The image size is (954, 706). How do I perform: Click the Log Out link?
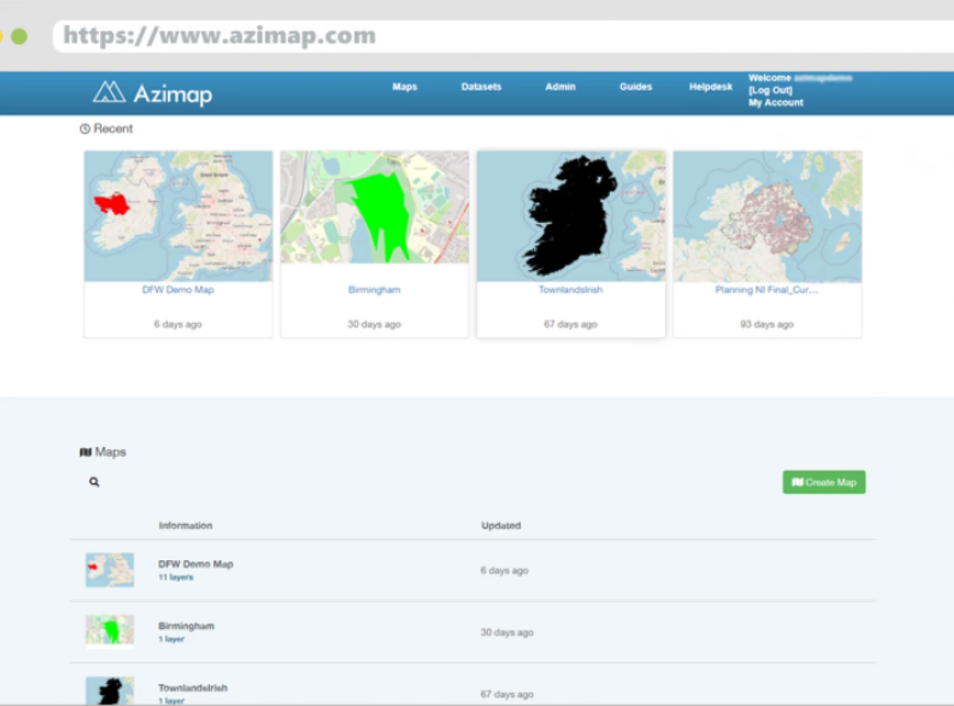[x=770, y=90]
